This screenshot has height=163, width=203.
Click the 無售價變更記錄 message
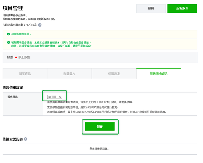click(x=99, y=149)
